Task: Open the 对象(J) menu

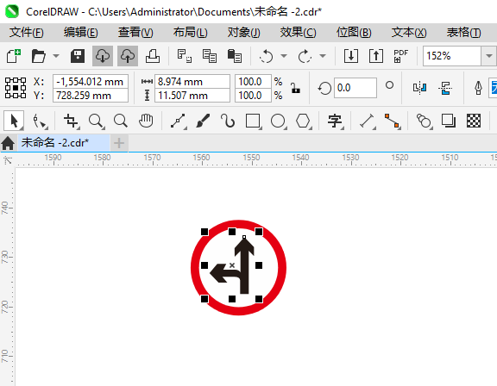Action: (x=243, y=32)
